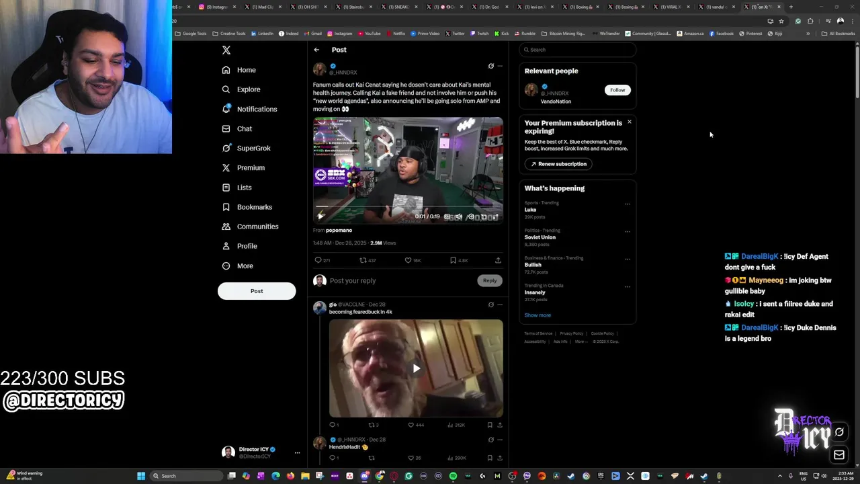Open a new browser tab
Screen dimensions: 860x484
pos(791,7)
